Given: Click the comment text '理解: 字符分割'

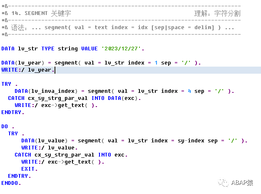Looking at the screenshot, I should point(217,13).
